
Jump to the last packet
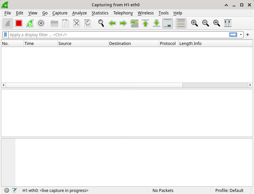(x=157, y=23)
